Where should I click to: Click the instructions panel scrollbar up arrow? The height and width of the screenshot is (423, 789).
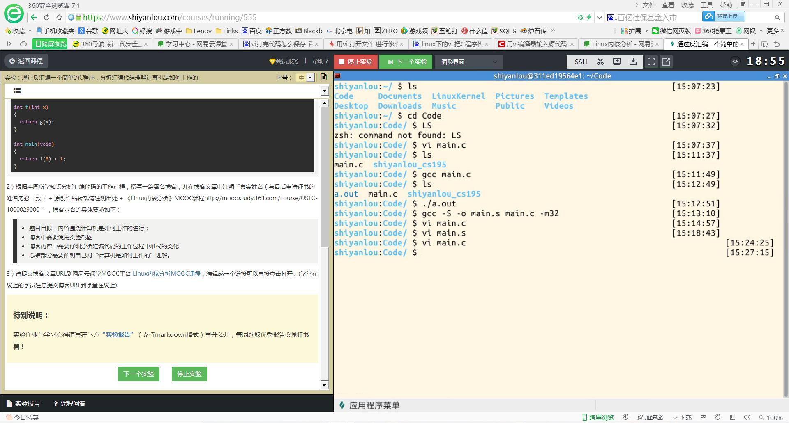coord(324,103)
